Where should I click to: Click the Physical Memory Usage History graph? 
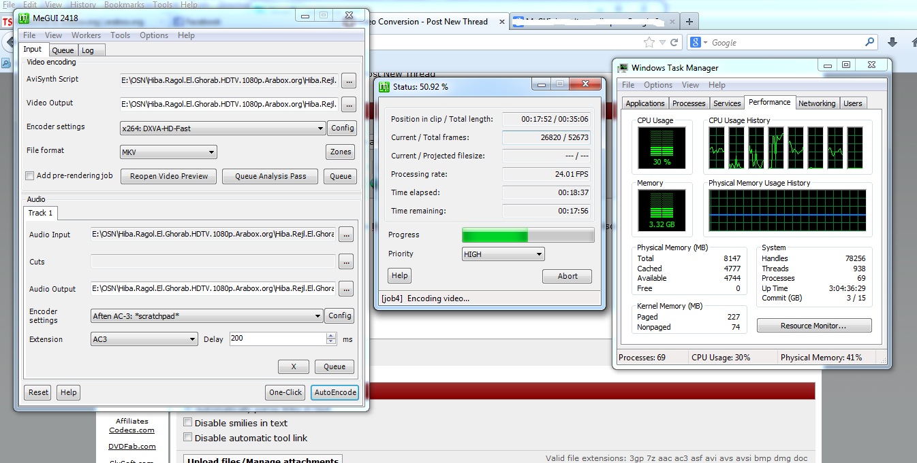pyautogui.click(x=788, y=211)
